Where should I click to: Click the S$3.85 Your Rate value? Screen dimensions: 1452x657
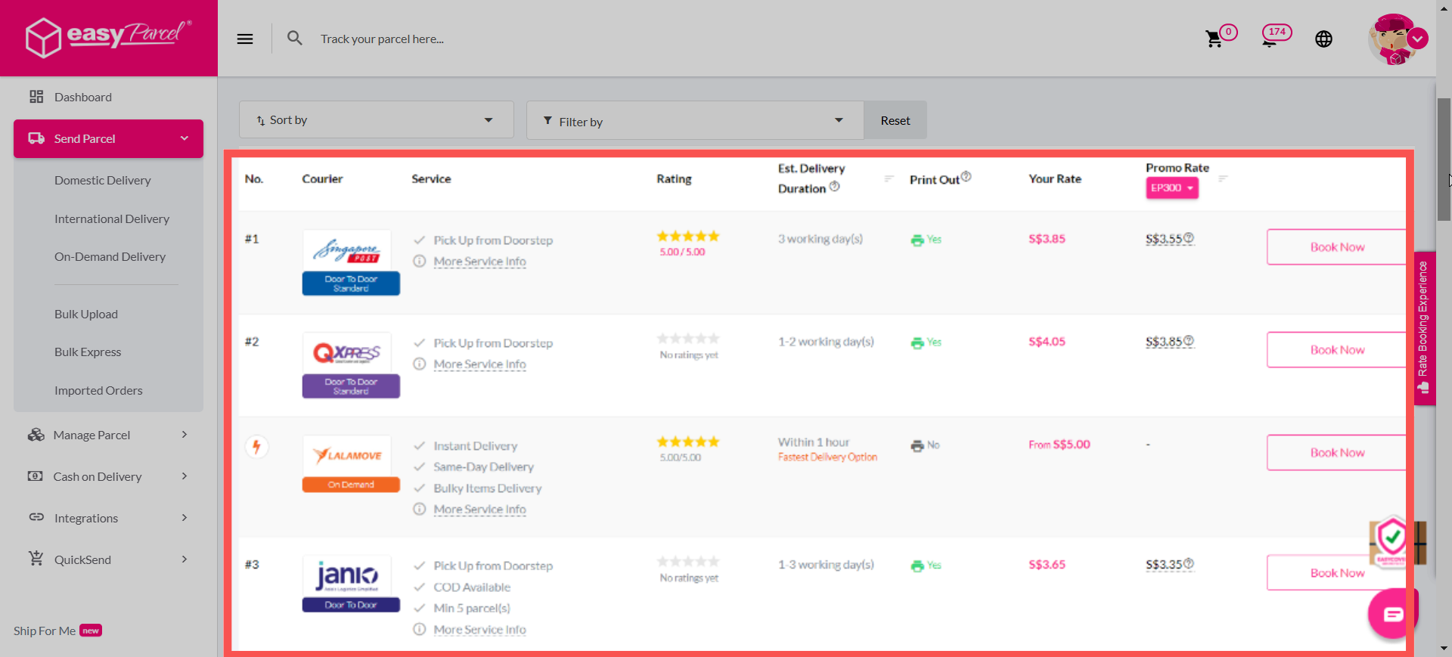[1047, 238]
